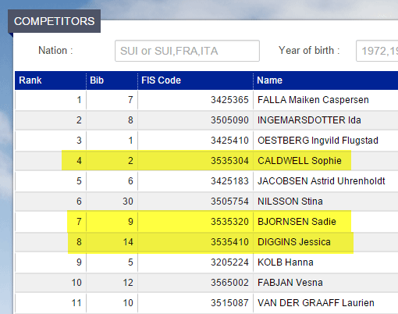Open INGEMARSDOTTER Ida's row
Image resolution: width=398 pixels, height=314 pixels.
click(x=207, y=120)
